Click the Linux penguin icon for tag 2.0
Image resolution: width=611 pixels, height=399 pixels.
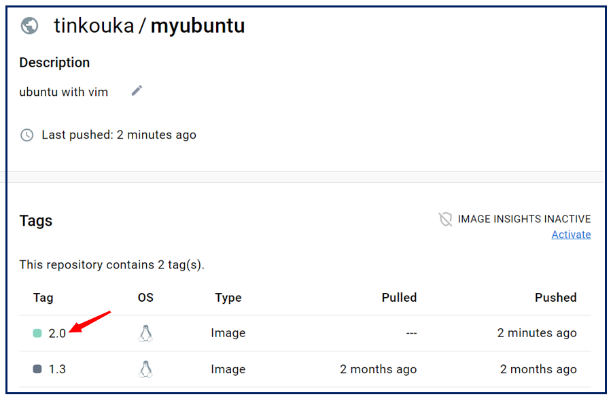[x=145, y=333]
